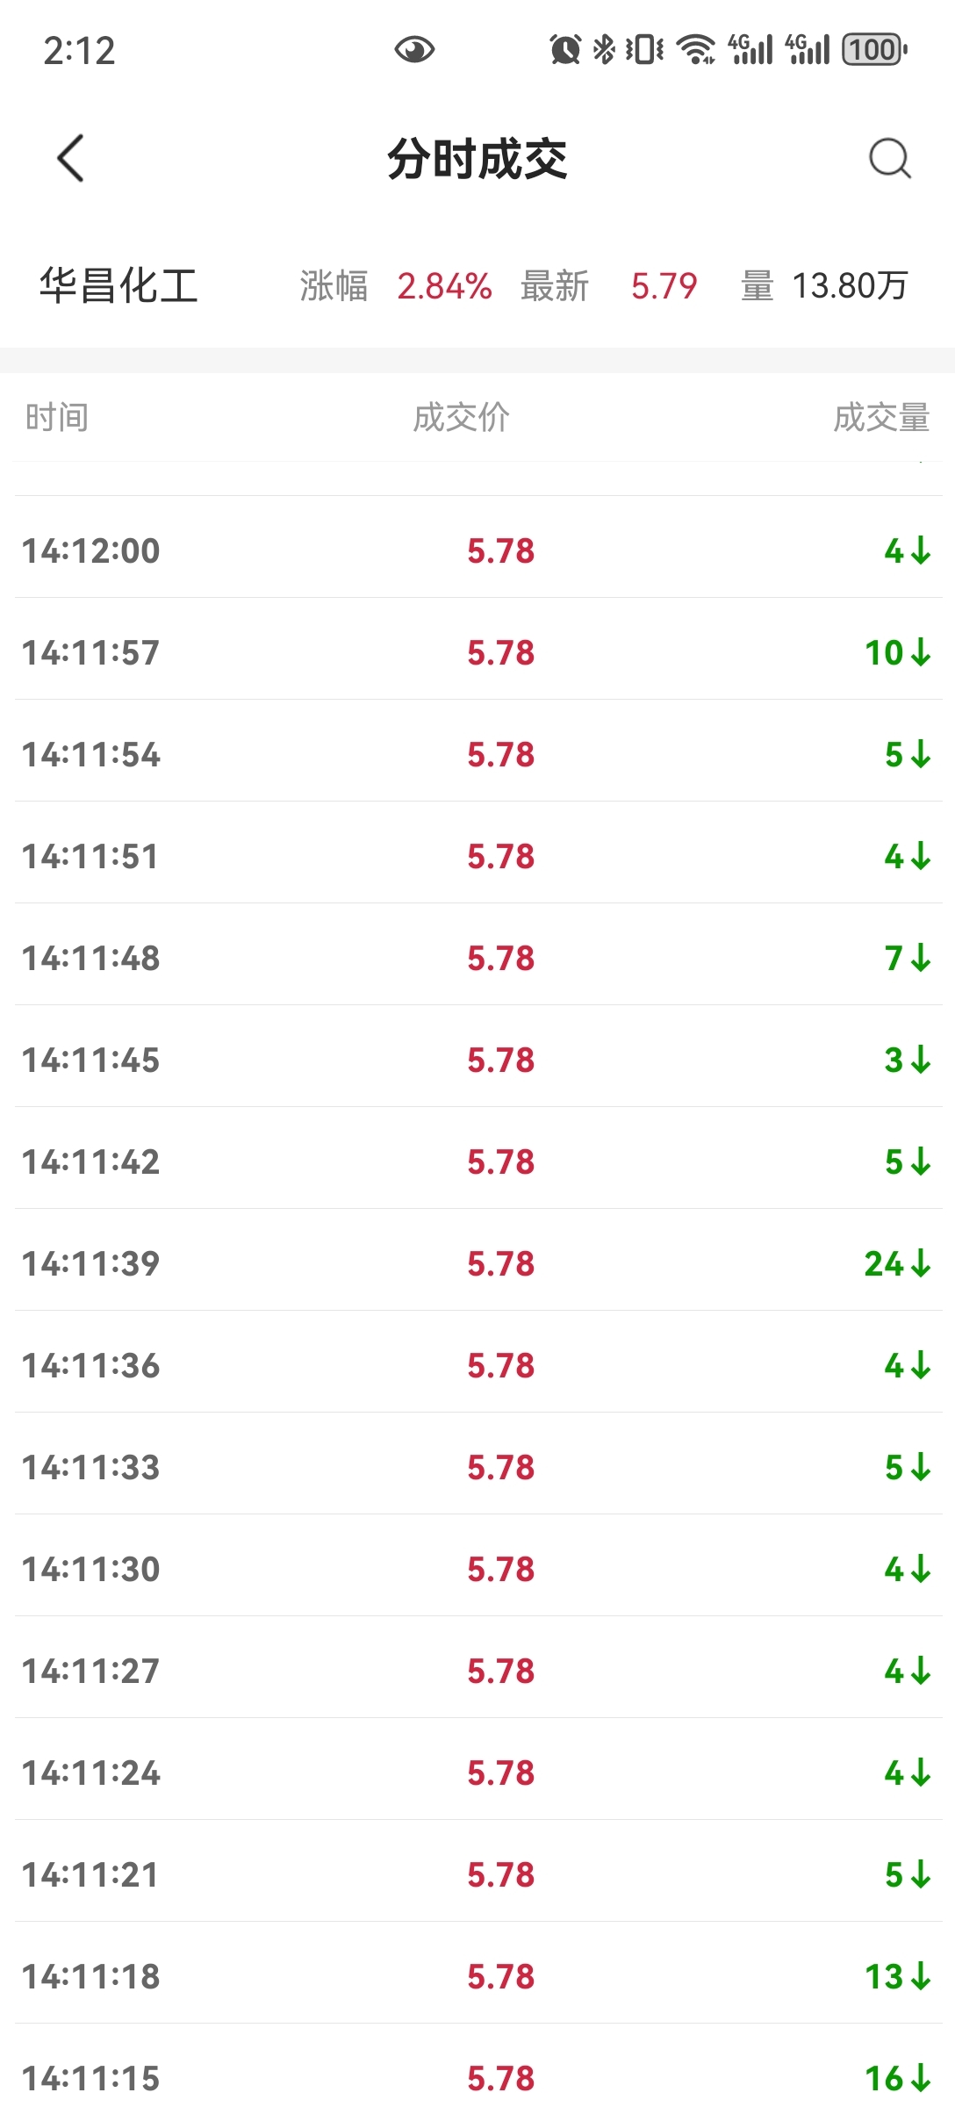Tap the 涨幅 2.84% value
The image size is (955, 2107).
click(x=444, y=286)
